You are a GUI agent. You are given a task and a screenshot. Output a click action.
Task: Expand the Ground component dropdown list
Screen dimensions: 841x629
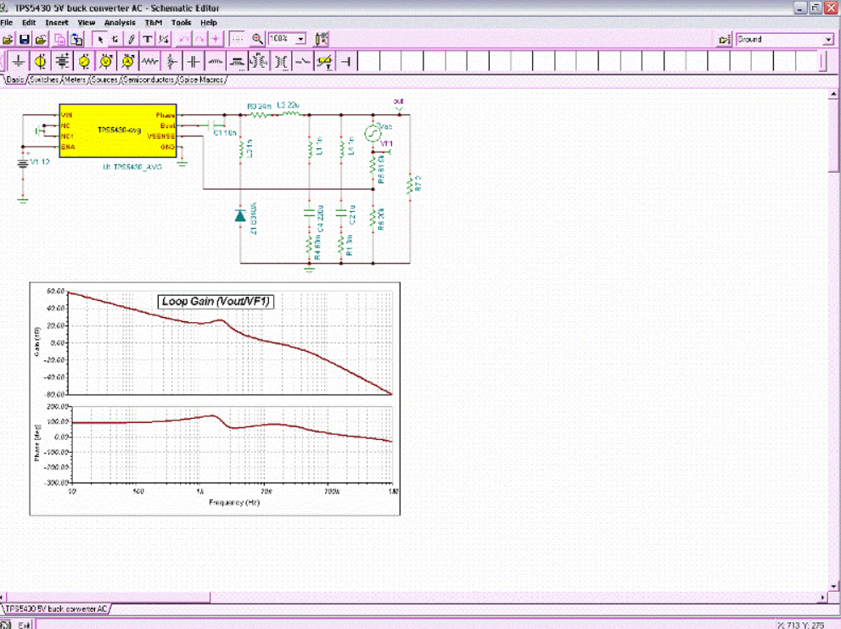(x=828, y=40)
